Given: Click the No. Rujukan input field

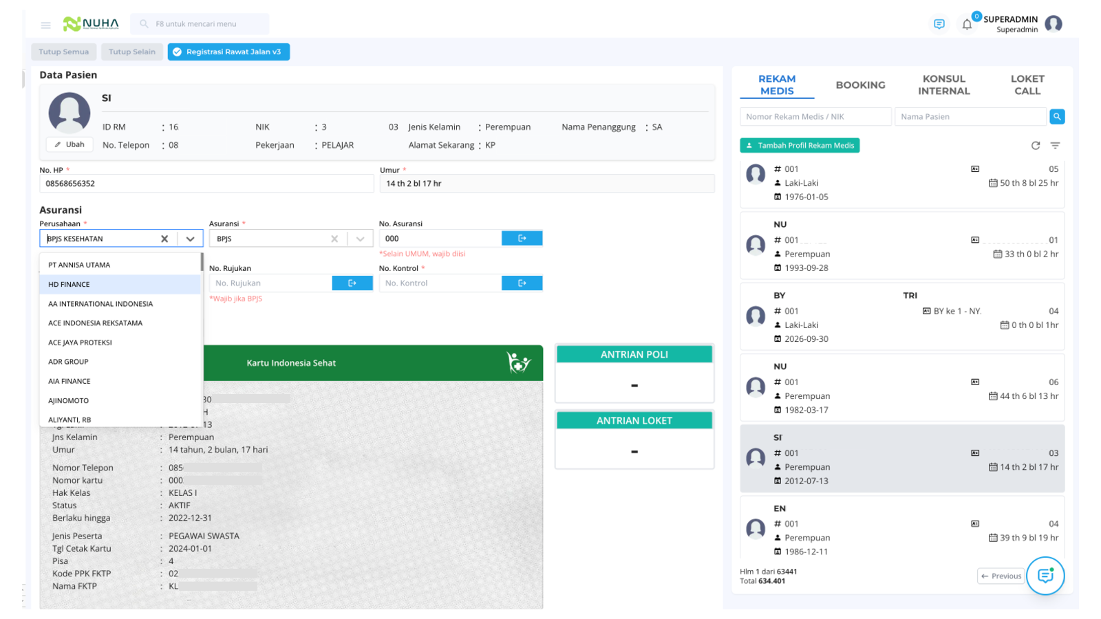Looking at the screenshot, I should click(x=270, y=283).
